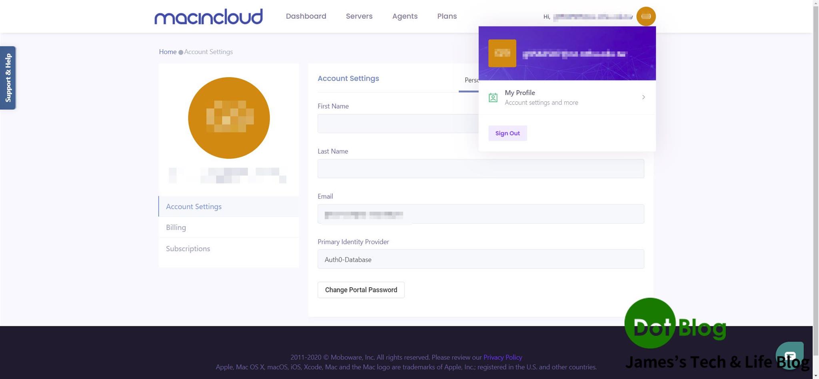Open the Subscriptions section
The height and width of the screenshot is (379, 819).
point(188,248)
